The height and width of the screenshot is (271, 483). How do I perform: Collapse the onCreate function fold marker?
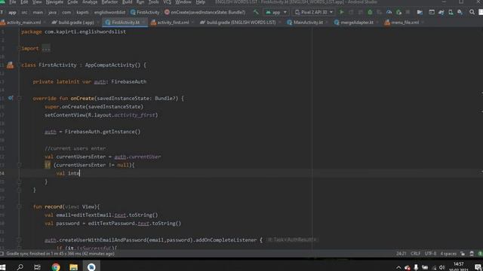(19, 99)
